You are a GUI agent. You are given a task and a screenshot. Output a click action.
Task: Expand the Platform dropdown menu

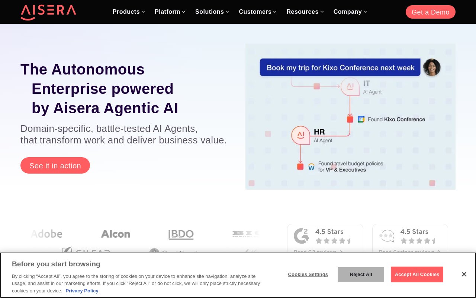[x=170, y=12]
